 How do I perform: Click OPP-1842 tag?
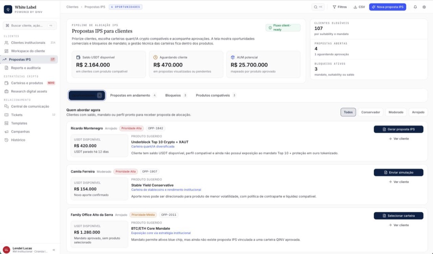coord(155,128)
